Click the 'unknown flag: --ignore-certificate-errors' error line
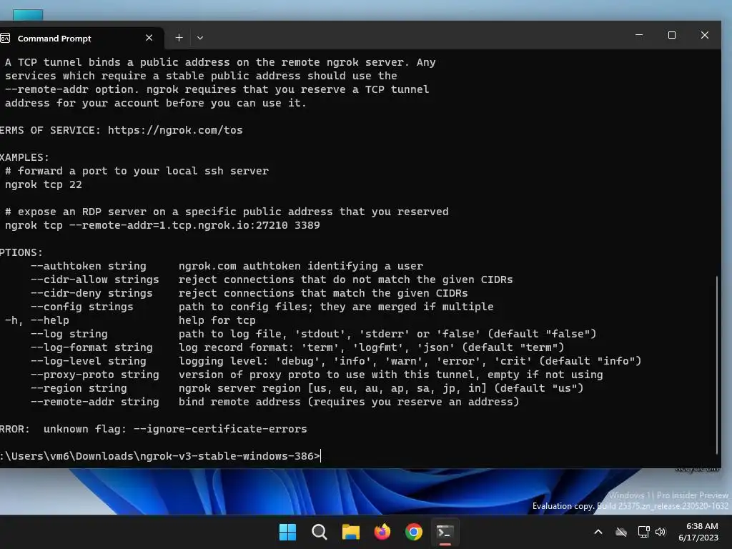Image resolution: width=732 pixels, height=549 pixels. tap(175, 429)
